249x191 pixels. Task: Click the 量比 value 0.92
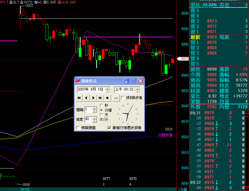click(x=213, y=96)
